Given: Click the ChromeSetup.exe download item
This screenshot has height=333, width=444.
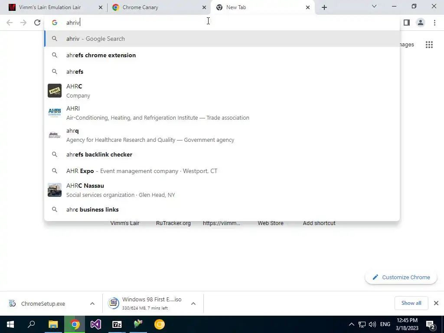Looking at the screenshot, I should point(42,304).
